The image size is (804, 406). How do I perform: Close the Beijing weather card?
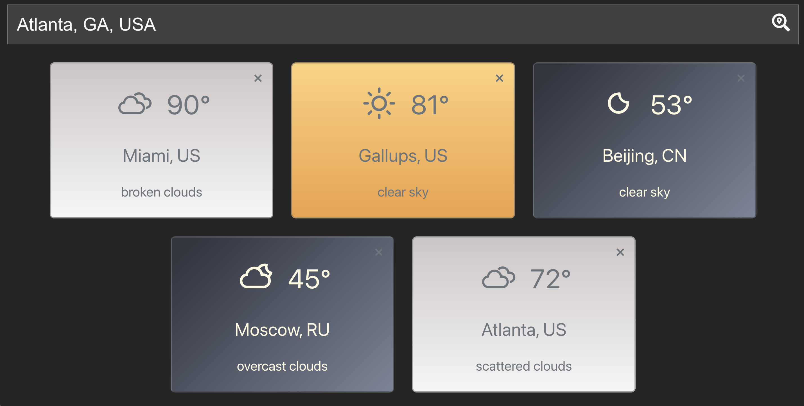coord(741,78)
